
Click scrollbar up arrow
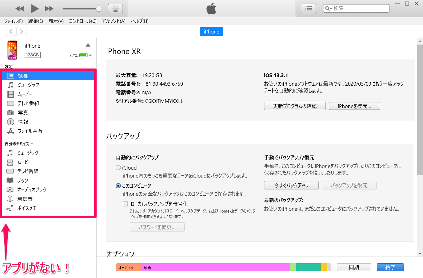420,41
